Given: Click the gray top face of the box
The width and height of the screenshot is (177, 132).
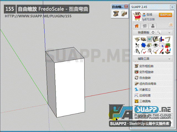Looking at the screenshot, I should [65, 55].
